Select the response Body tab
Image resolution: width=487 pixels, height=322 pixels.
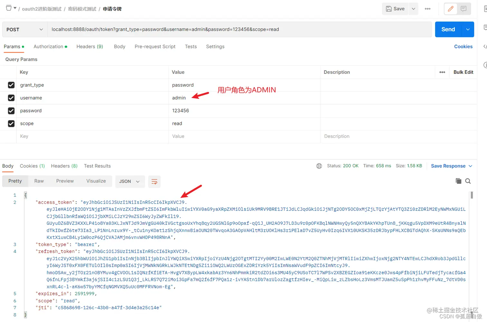click(8, 166)
